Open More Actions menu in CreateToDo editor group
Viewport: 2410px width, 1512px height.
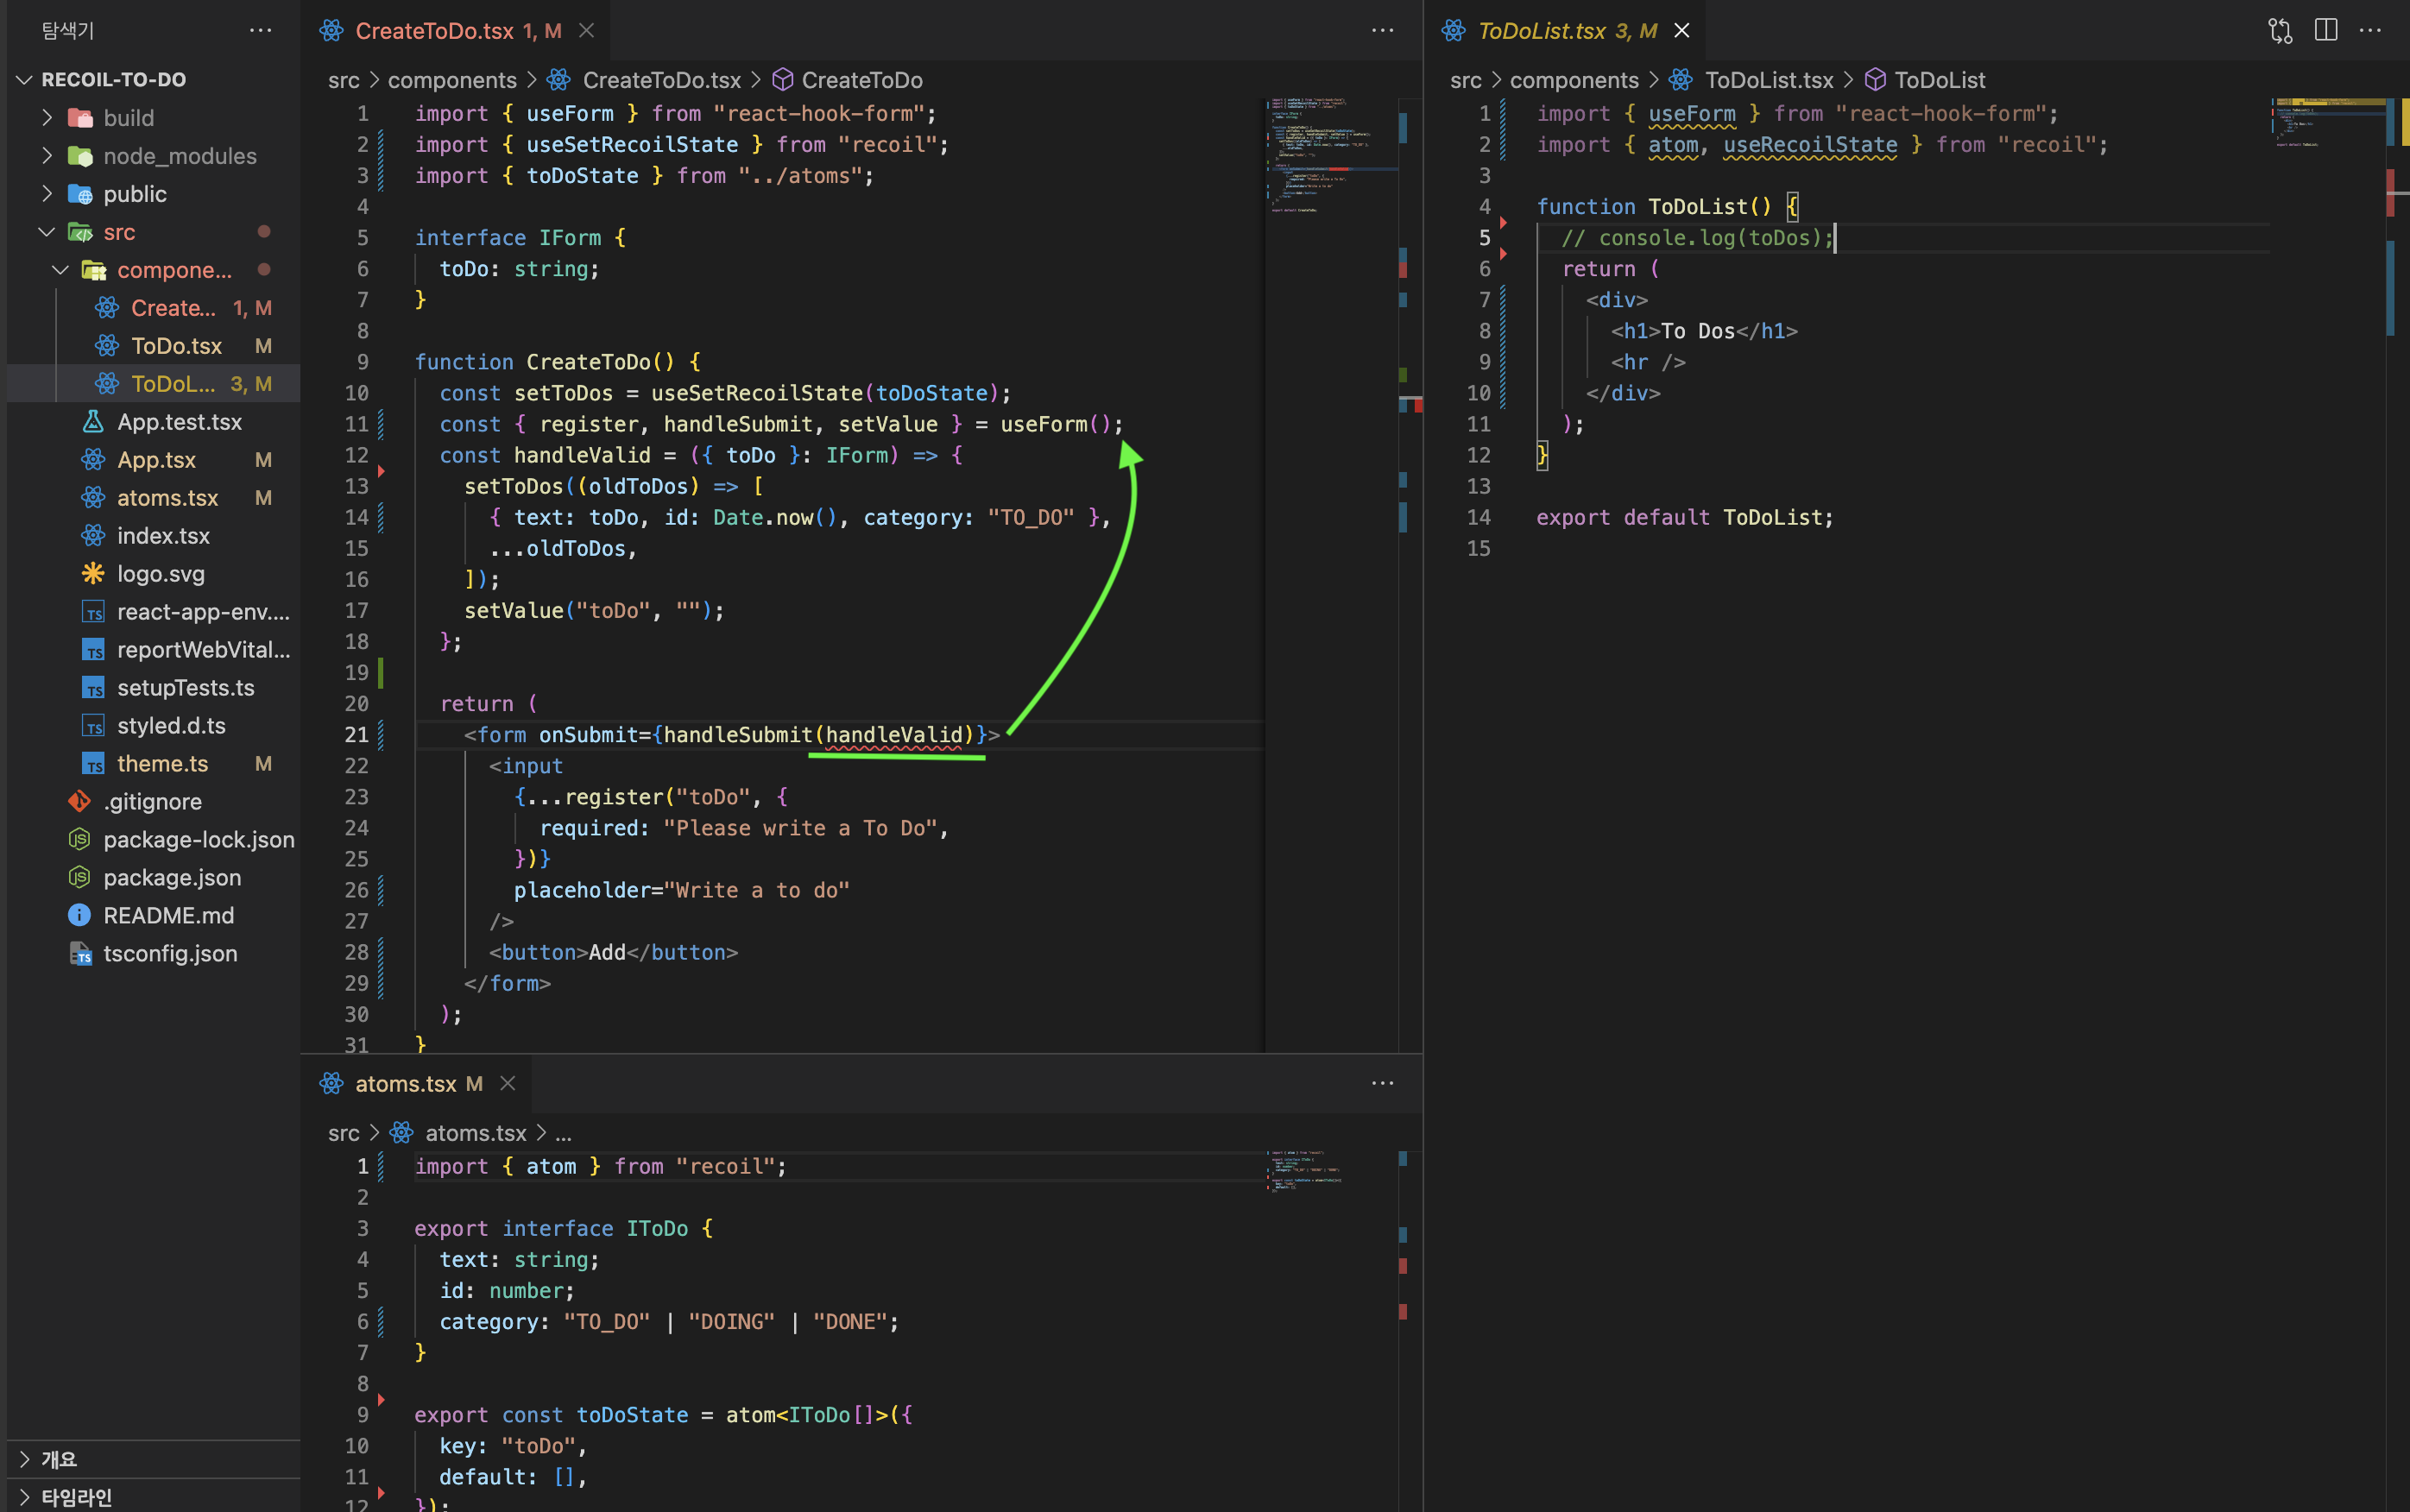[x=1382, y=31]
